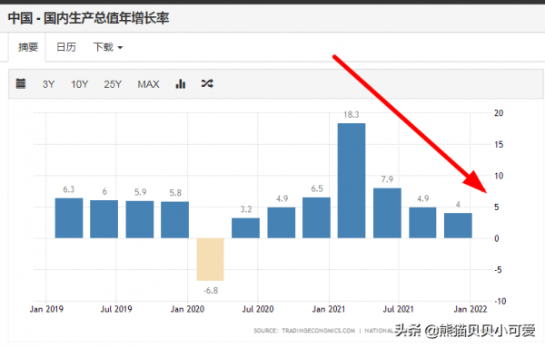This screenshot has height=347, width=545.
Task: Expand the 下载 dropdown menu
Action: point(108,47)
